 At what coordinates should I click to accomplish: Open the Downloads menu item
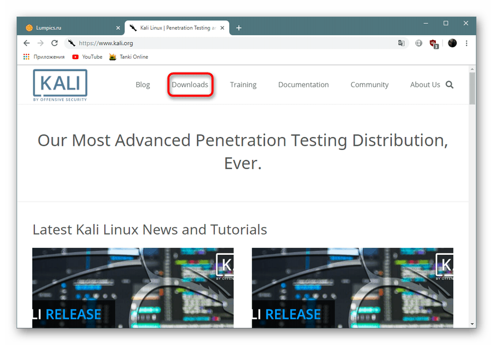pyautogui.click(x=190, y=85)
